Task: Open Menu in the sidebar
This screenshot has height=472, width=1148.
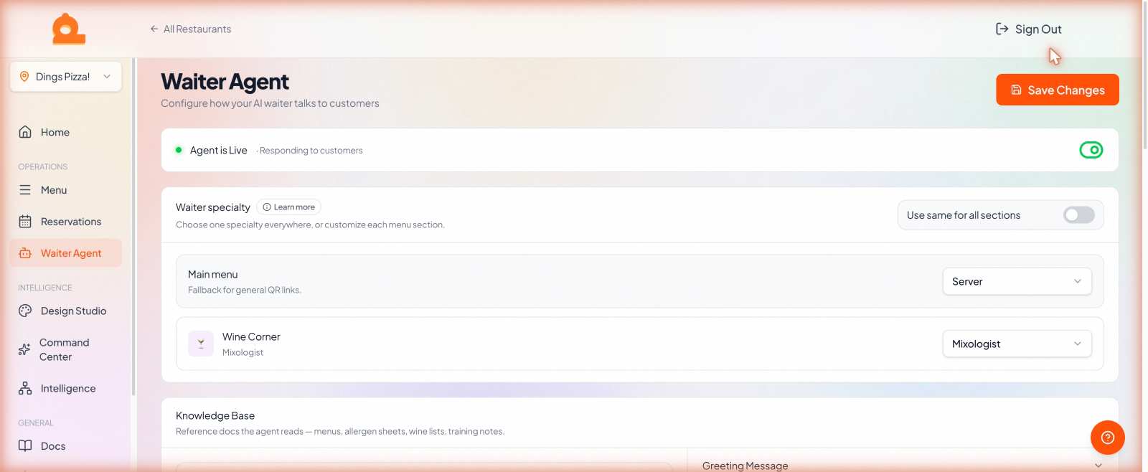Action: click(65, 190)
